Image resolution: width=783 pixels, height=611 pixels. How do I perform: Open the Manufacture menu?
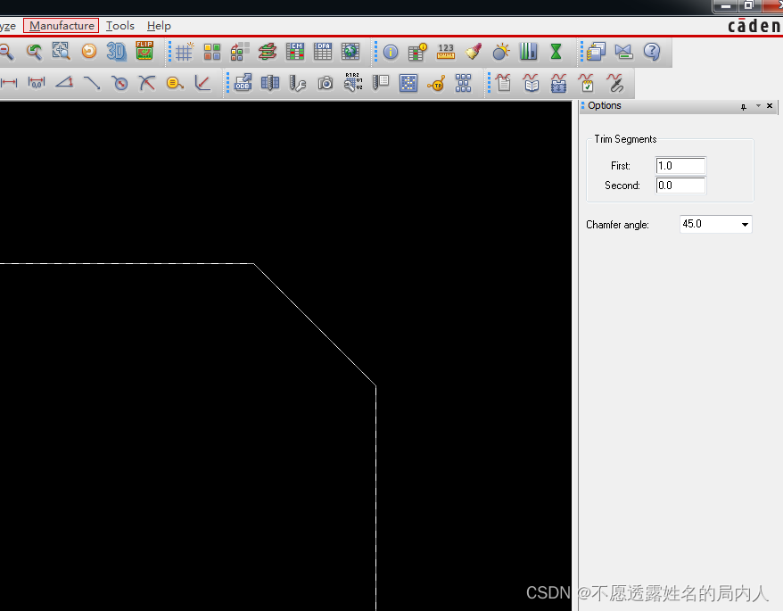[62, 26]
